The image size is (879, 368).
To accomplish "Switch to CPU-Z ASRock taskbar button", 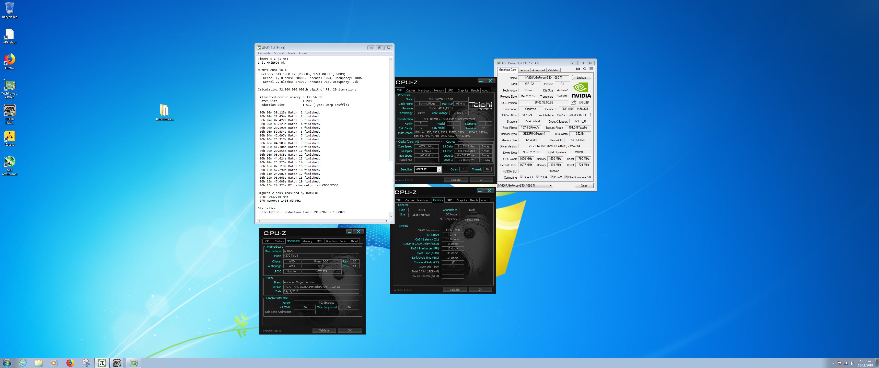I will (x=117, y=363).
